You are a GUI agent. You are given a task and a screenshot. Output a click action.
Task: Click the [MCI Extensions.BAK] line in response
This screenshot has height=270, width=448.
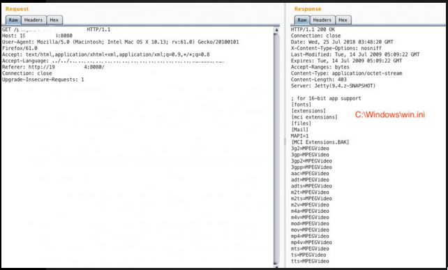(x=320, y=142)
